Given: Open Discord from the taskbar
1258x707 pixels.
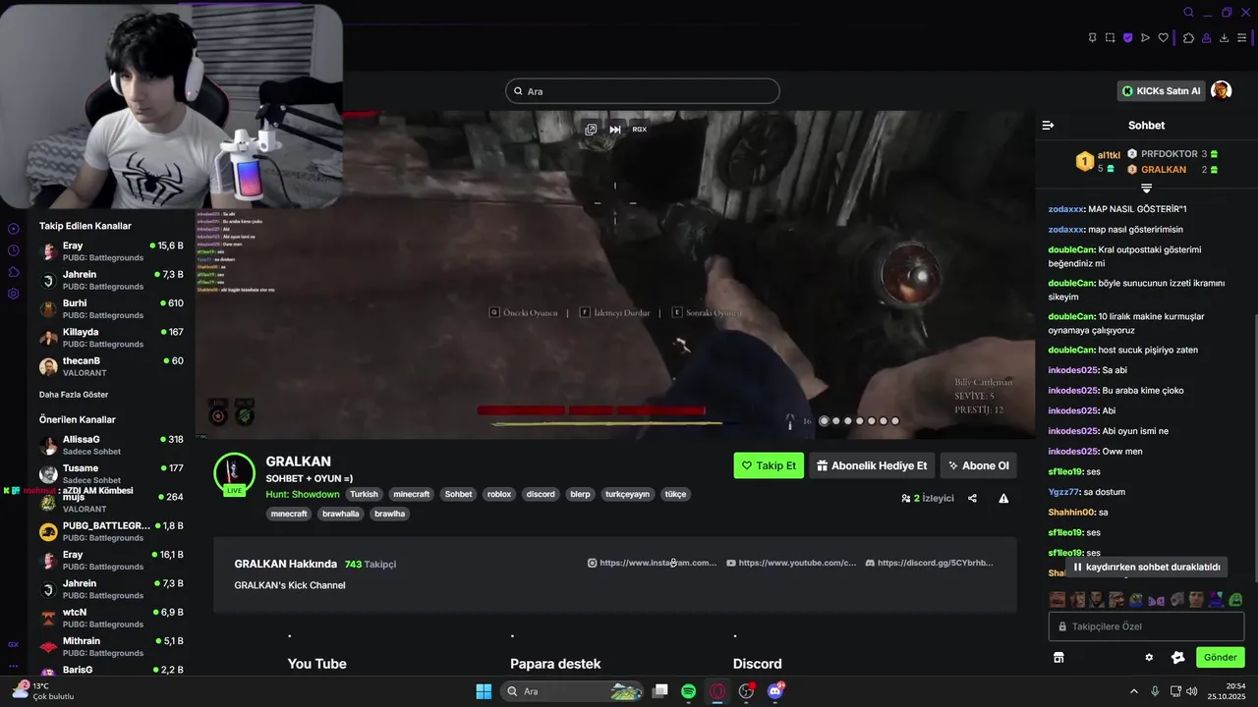Looking at the screenshot, I should [x=775, y=691].
